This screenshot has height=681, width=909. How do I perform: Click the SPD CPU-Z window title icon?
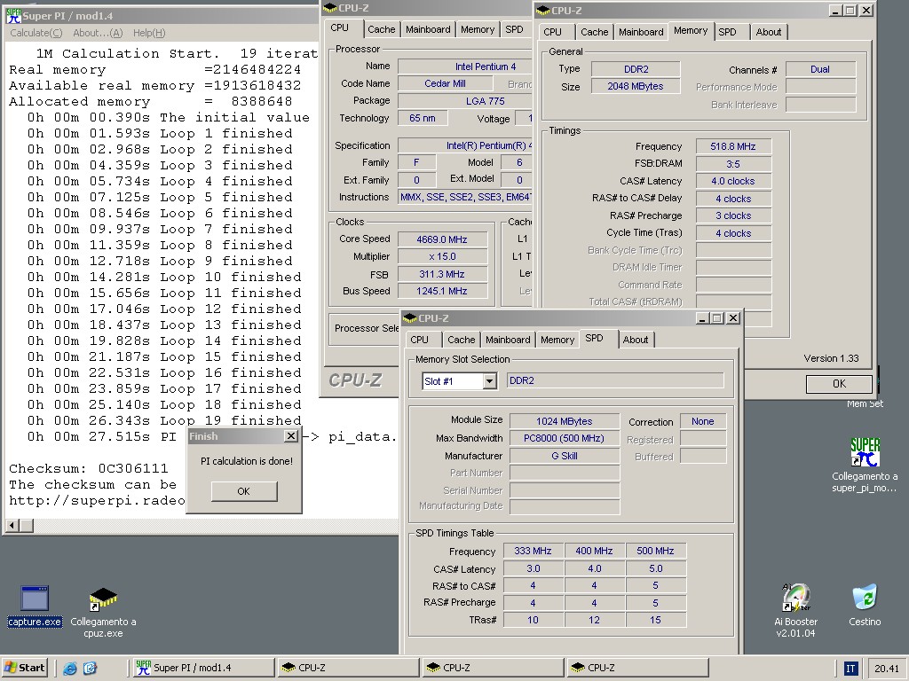click(410, 318)
